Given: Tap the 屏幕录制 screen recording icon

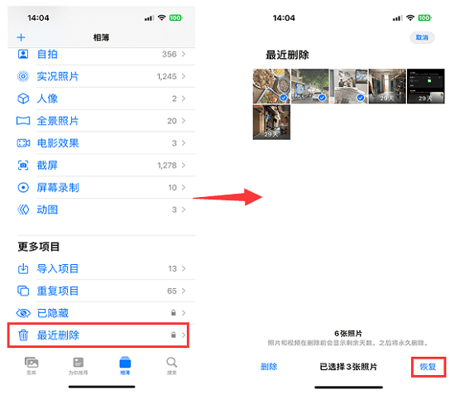Looking at the screenshot, I should point(23,188).
